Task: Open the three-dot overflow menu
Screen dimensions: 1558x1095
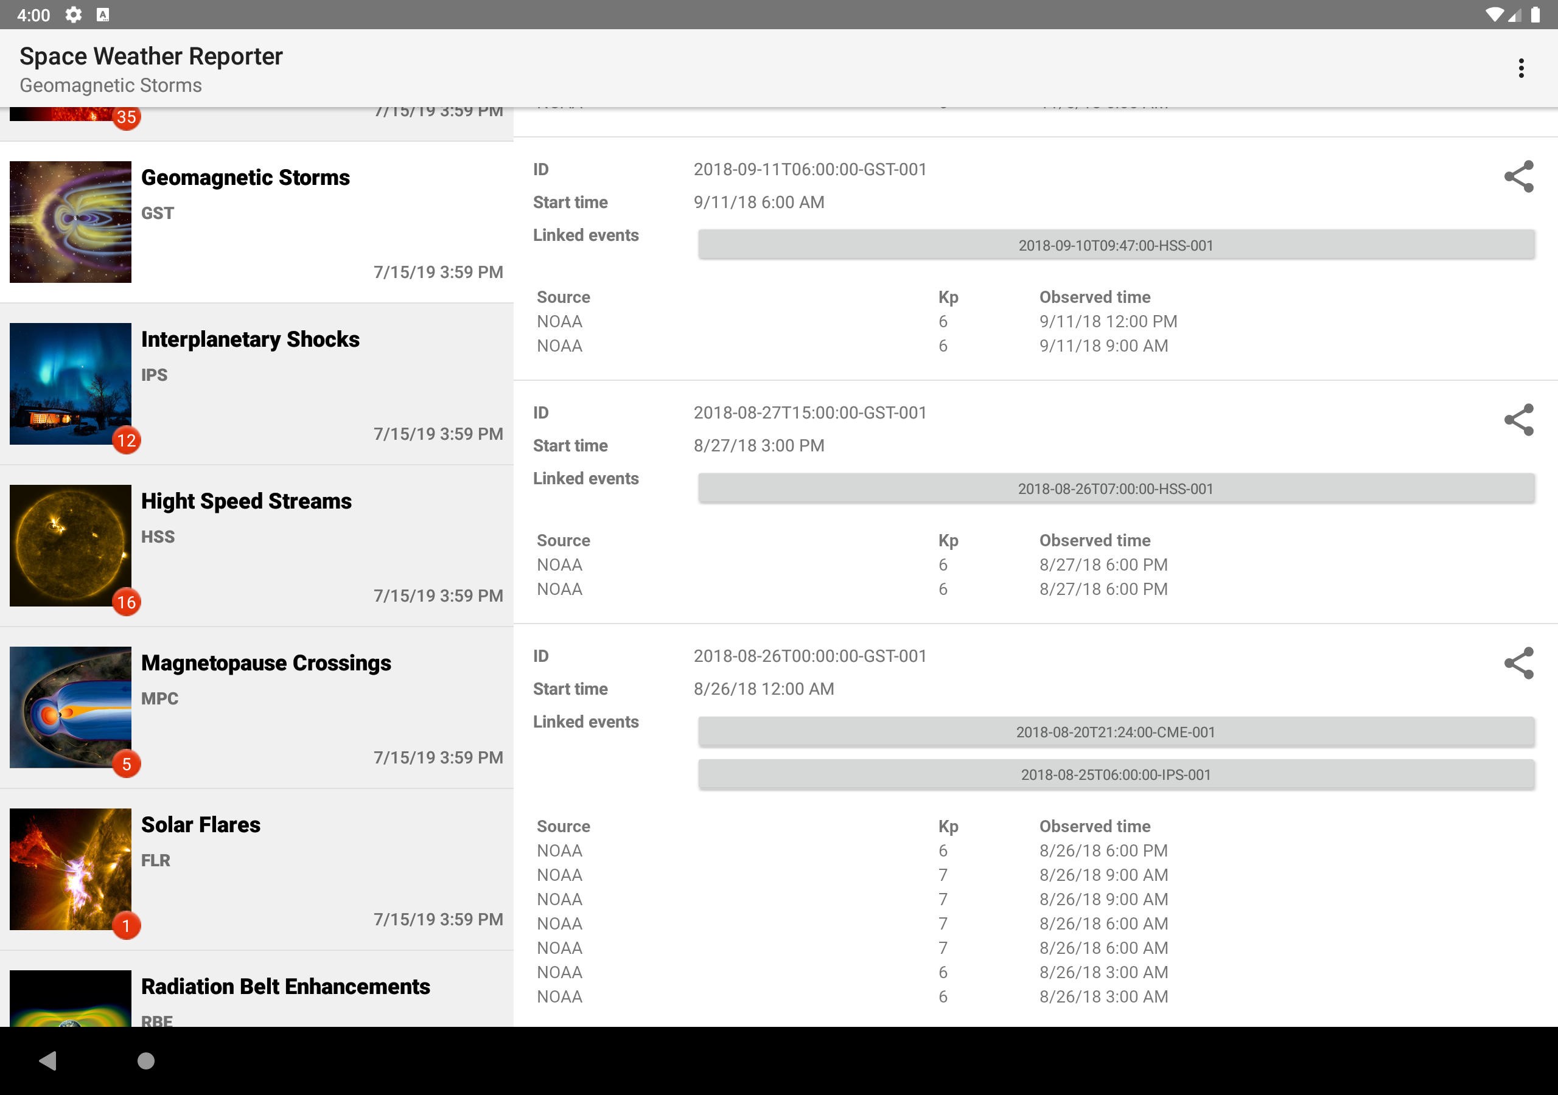Action: pos(1521,68)
